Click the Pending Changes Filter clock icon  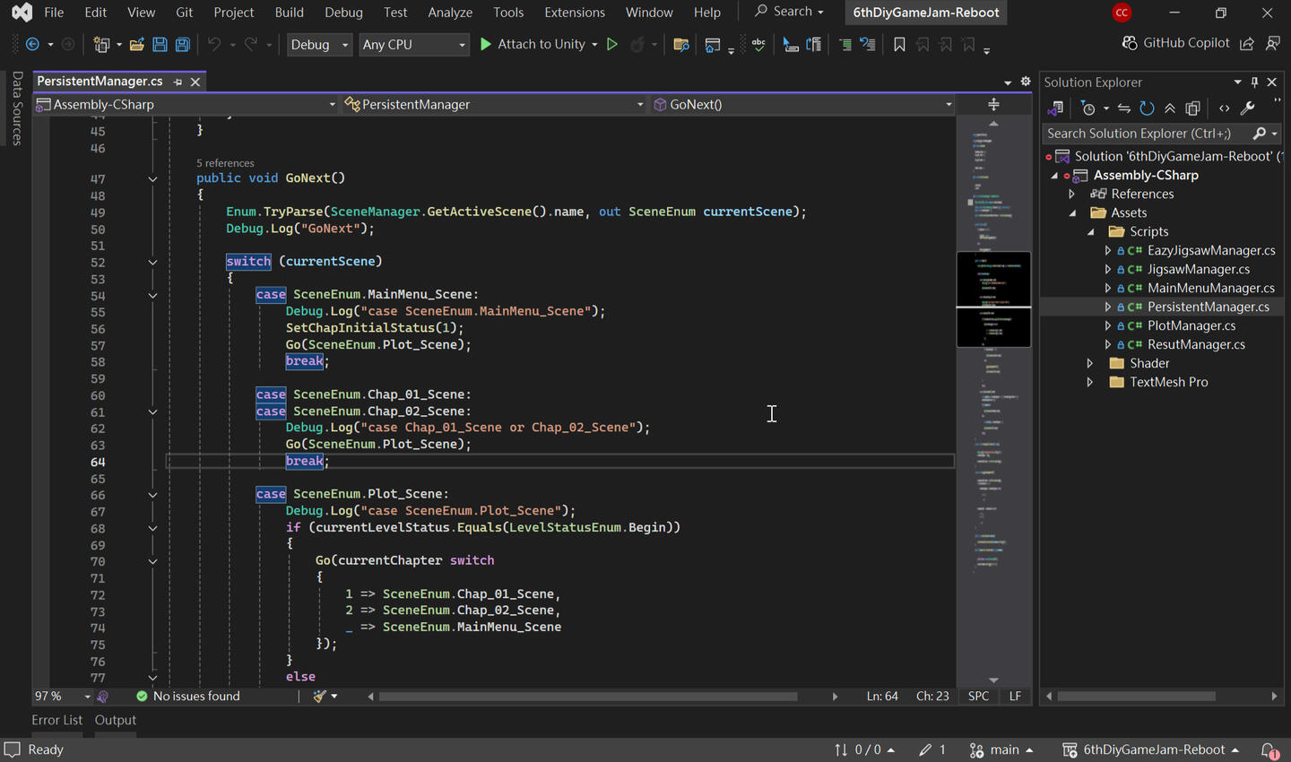coord(1088,108)
